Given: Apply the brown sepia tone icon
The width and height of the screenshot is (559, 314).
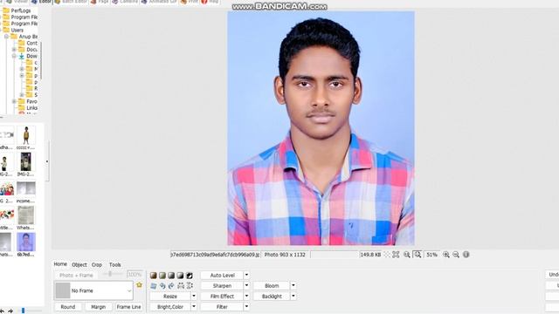Looking at the screenshot, I should coord(154,276).
